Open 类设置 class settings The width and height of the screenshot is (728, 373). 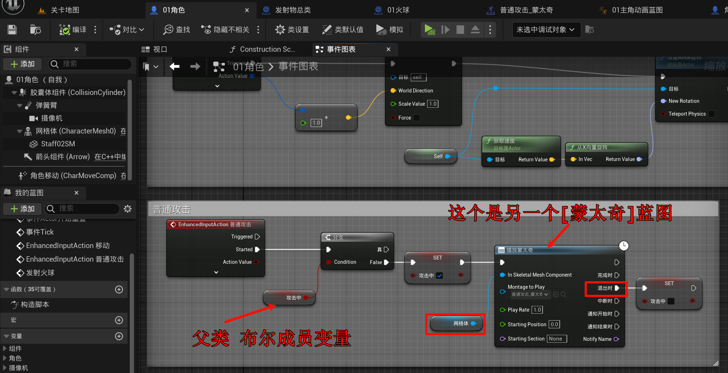coord(292,30)
